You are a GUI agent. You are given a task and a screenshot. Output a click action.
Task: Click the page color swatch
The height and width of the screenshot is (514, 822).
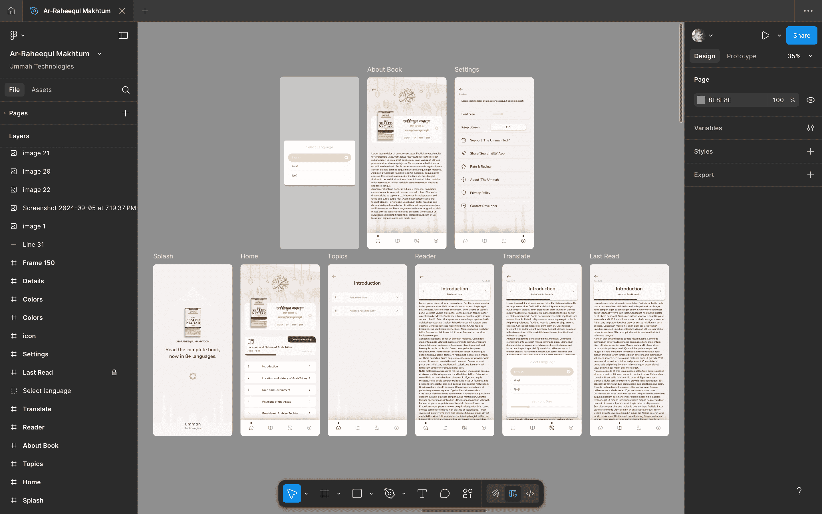point(700,100)
